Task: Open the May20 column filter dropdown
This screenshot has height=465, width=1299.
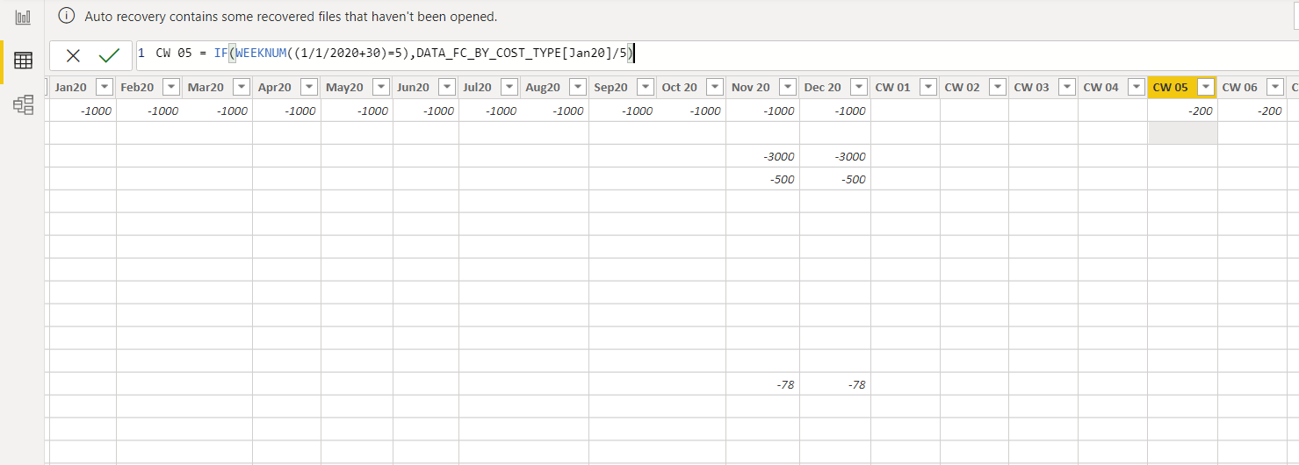Action: (381, 87)
